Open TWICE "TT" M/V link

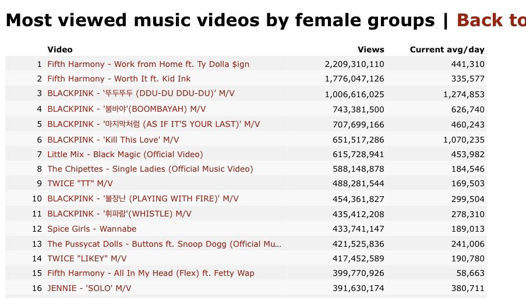point(80,183)
